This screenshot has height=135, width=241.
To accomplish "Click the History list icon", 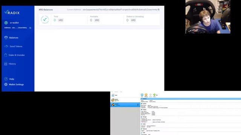I will pyautogui.click(x=6, y=64).
